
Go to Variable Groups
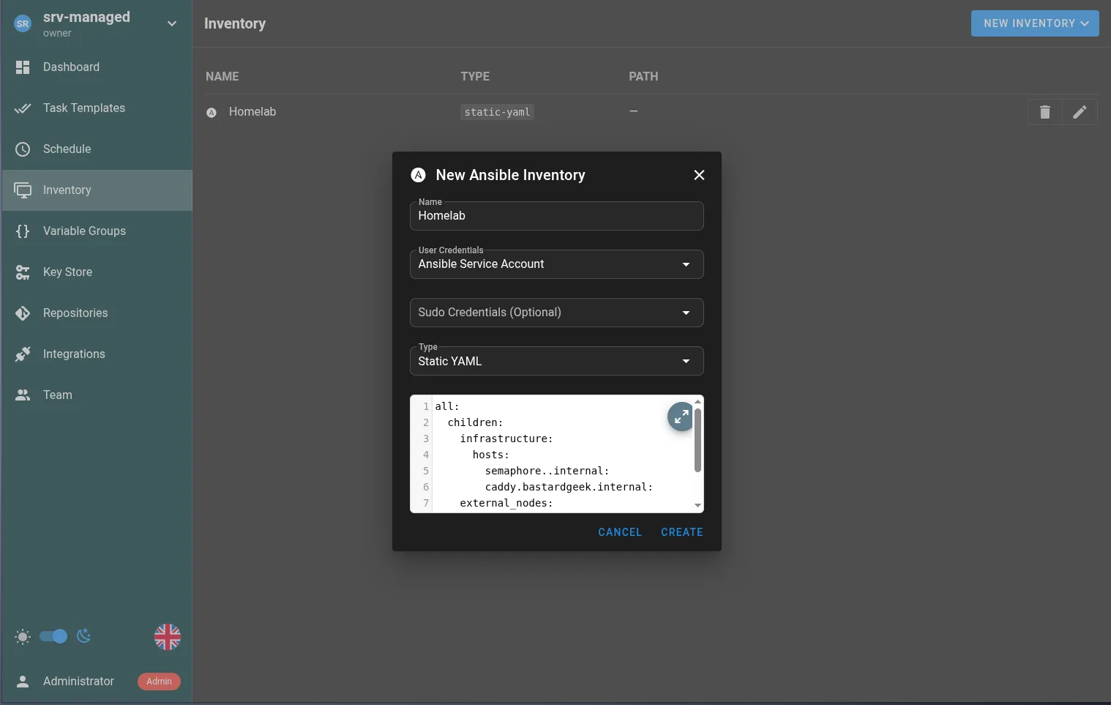(x=84, y=231)
